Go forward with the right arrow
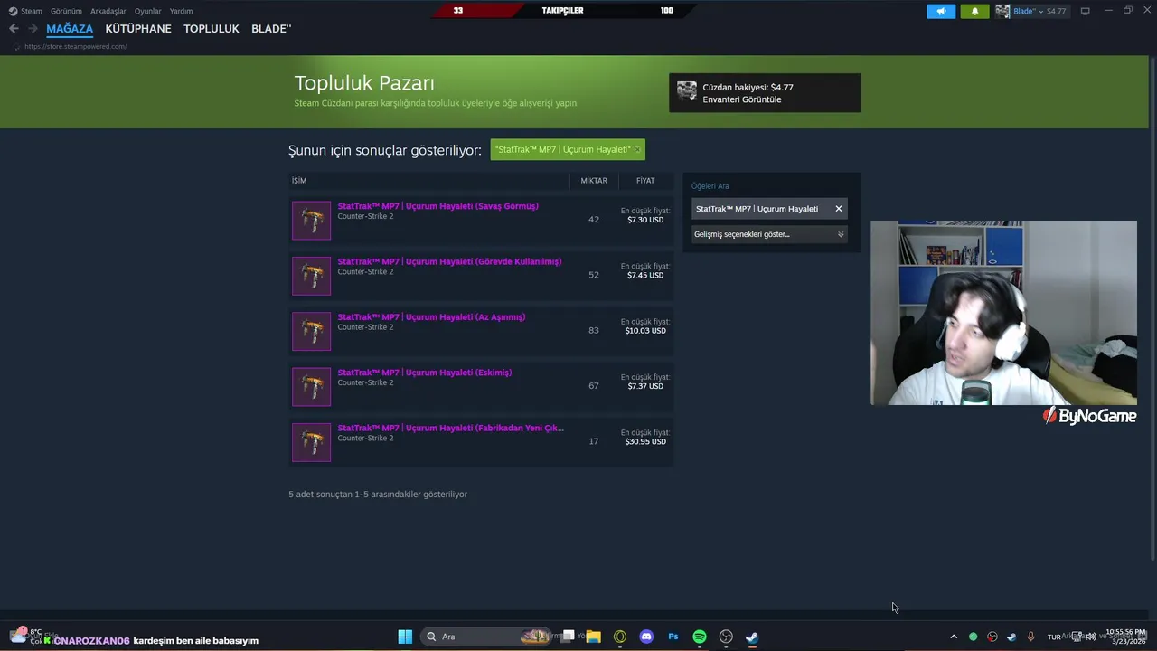Screen dimensions: 1157x651 click(x=33, y=29)
